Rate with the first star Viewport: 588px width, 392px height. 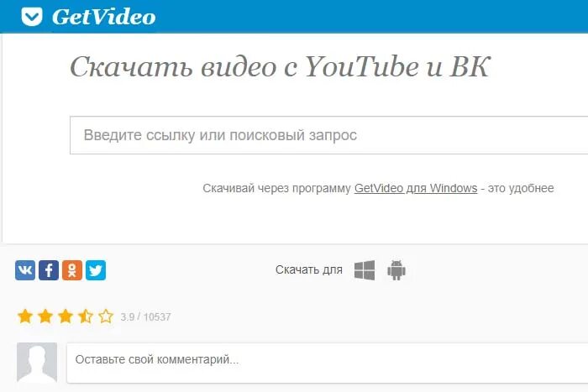[x=25, y=316]
